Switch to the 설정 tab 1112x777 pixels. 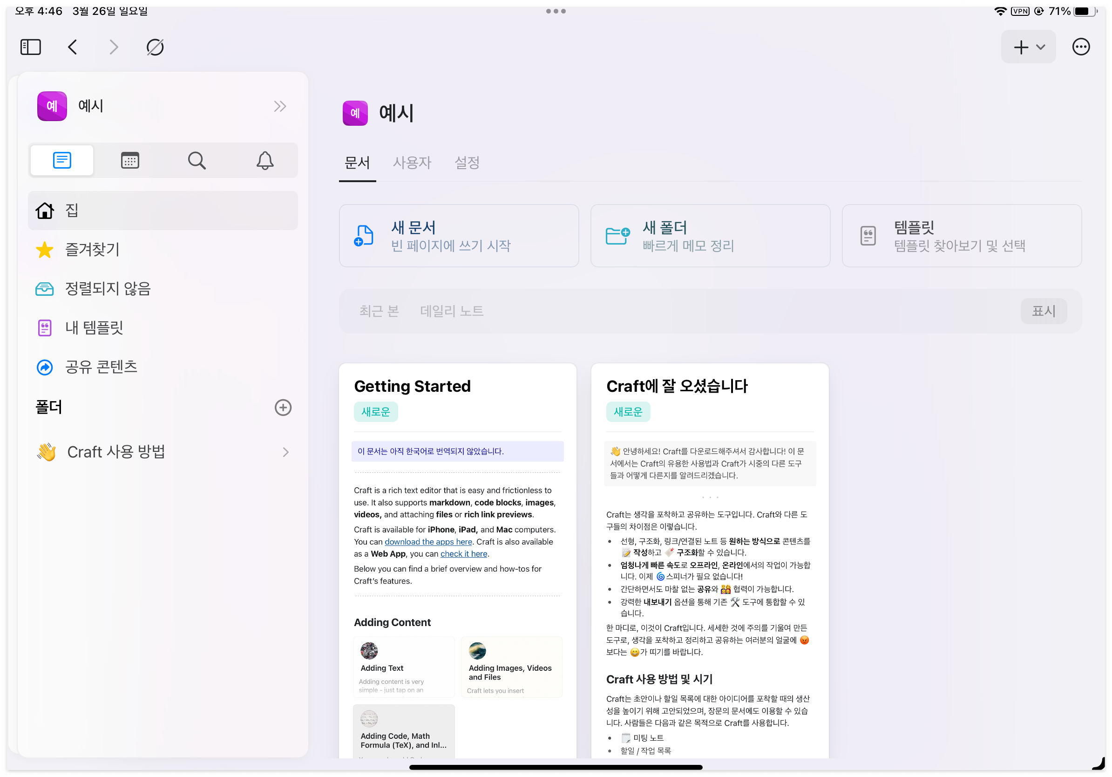point(467,163)
